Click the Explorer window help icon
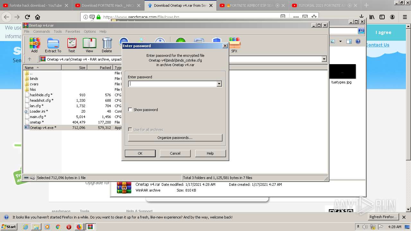 (x=358, y=41)
